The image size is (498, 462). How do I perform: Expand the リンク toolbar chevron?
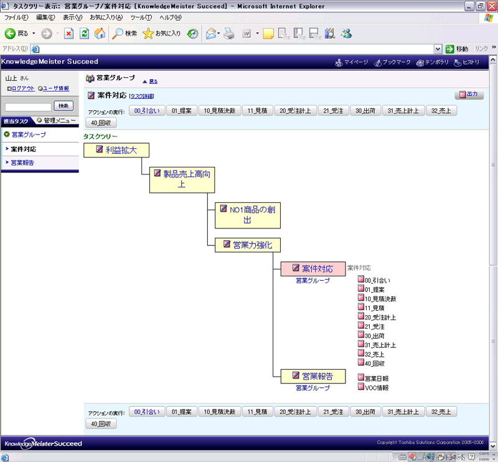point(494,47)
